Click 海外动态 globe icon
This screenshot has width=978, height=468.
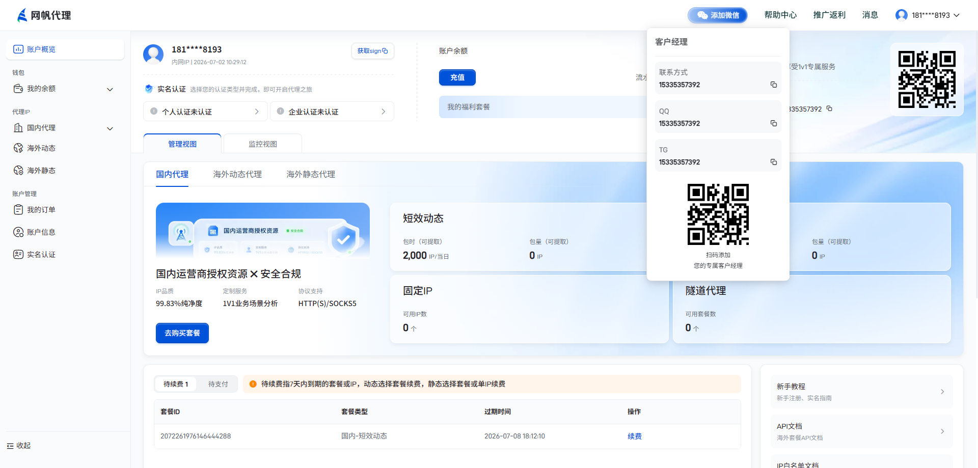coord(18,148)
